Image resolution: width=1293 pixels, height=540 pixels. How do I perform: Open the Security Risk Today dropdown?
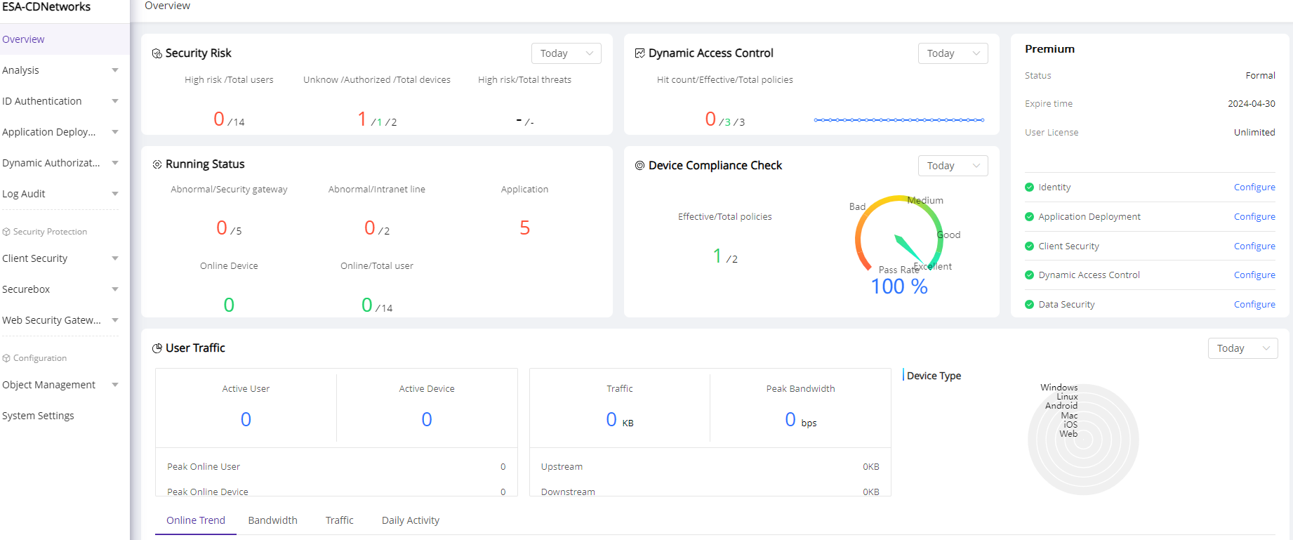coord(566,53)
